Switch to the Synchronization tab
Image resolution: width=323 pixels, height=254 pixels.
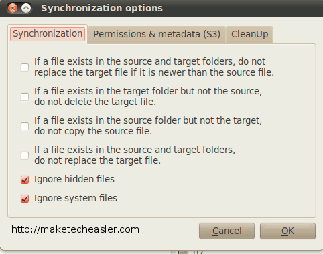(48, 34)
